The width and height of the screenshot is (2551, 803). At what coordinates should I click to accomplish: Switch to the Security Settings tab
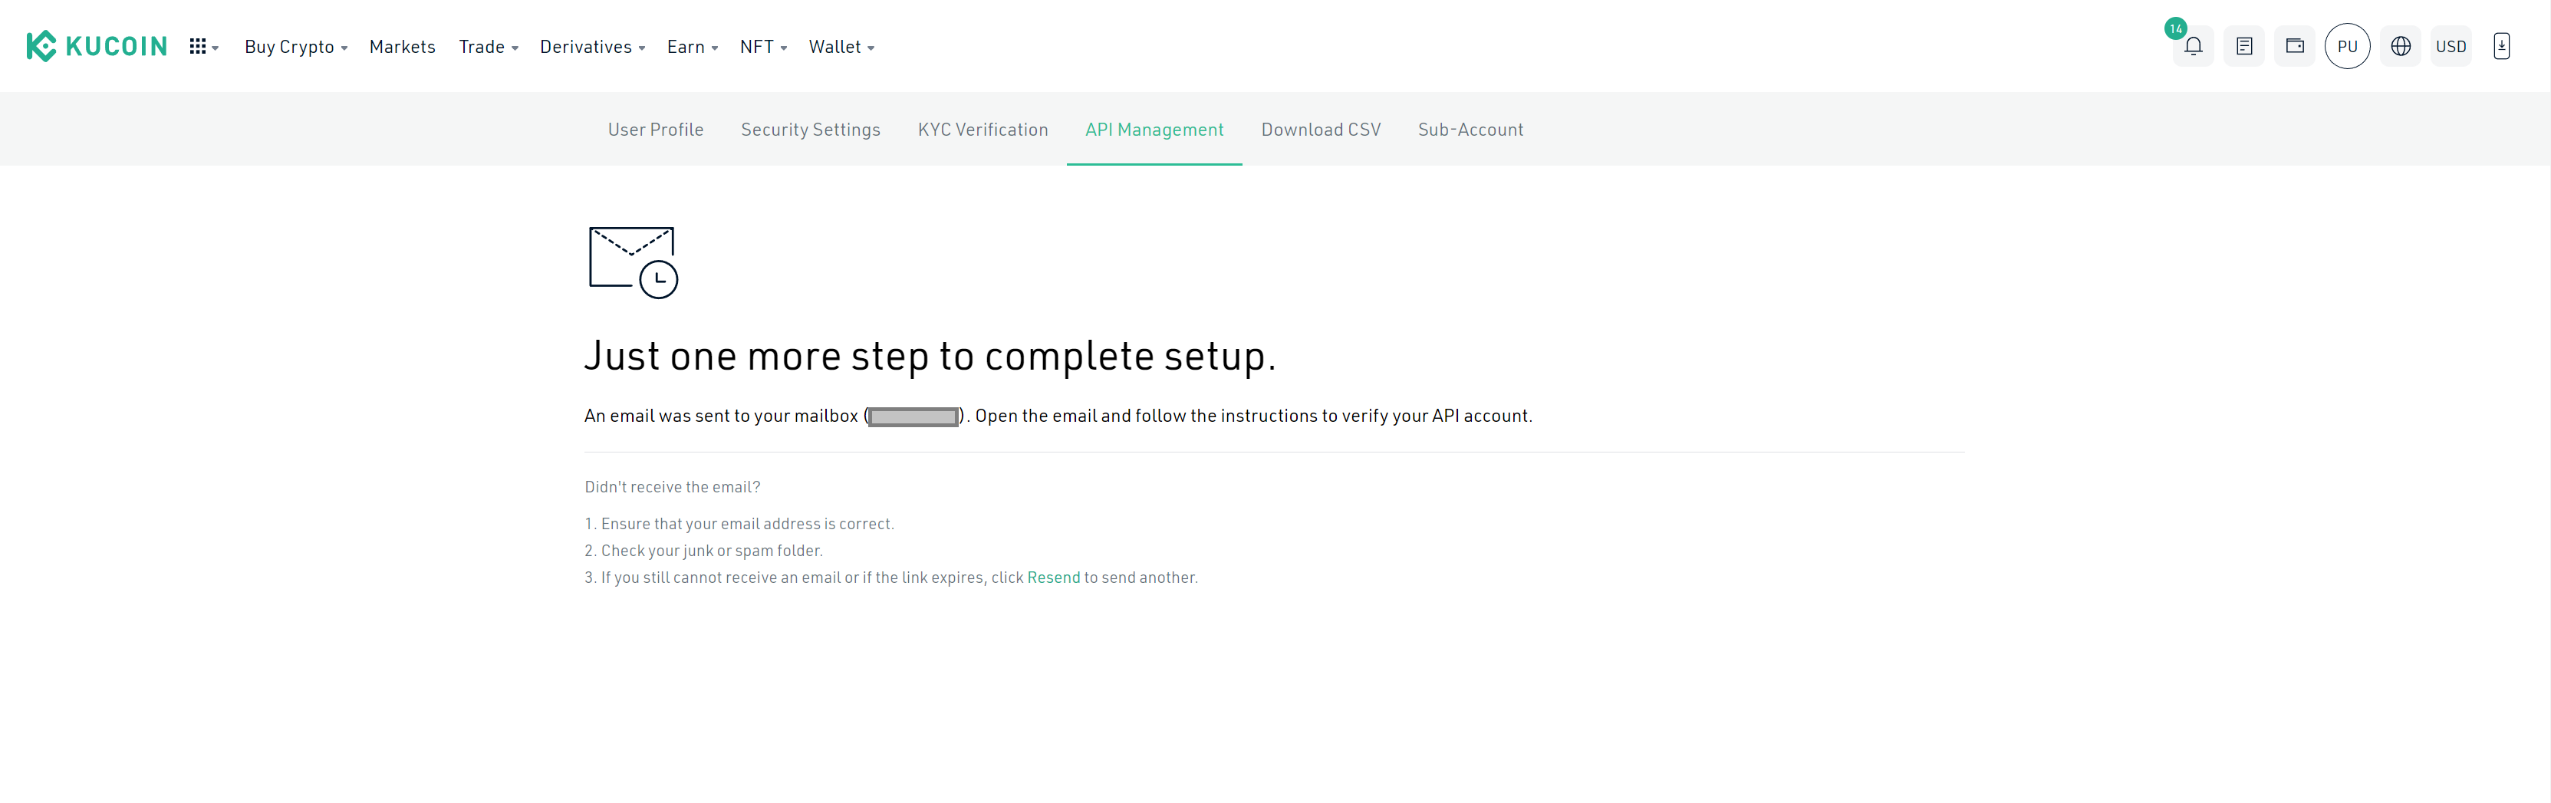tap(810, 130)
